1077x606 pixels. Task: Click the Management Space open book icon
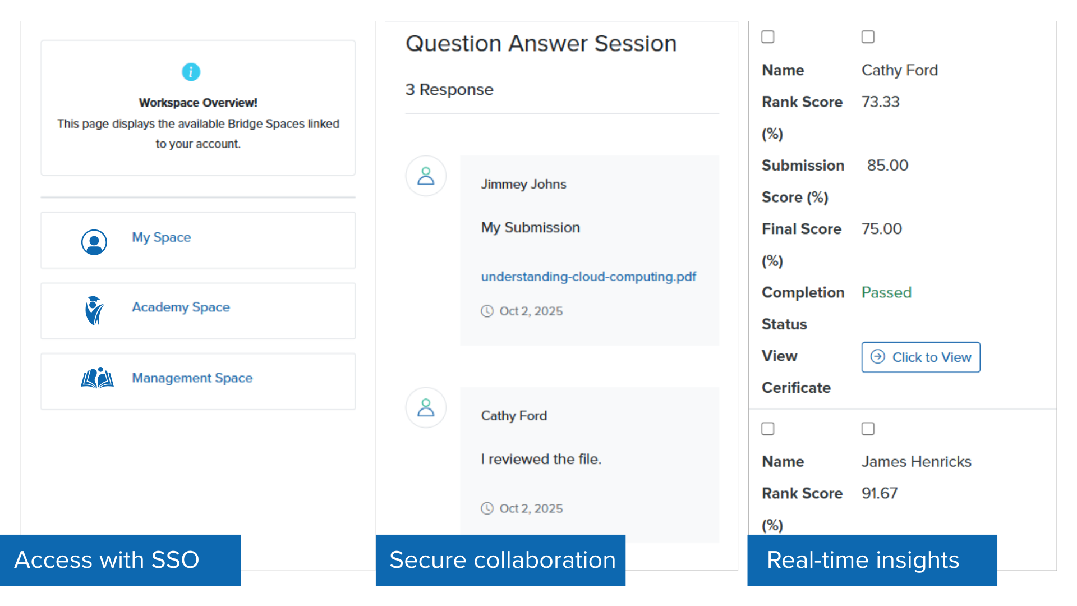pyautogui.click(x=97, y=378)
